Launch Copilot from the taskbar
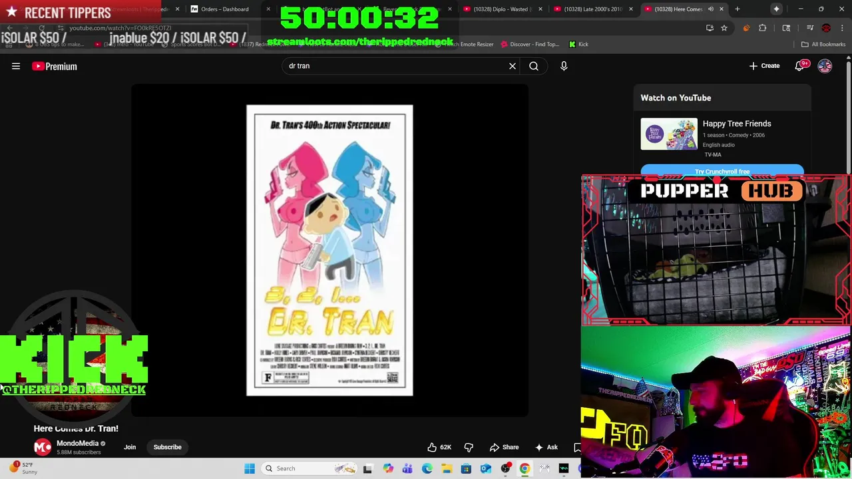Image resolution: width=852 pixels, height=479 pixels. [388, 468]
